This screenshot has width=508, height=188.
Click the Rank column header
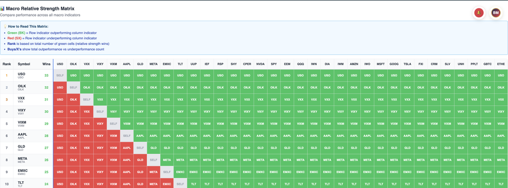pyautogui.click(x=7, y=64)
